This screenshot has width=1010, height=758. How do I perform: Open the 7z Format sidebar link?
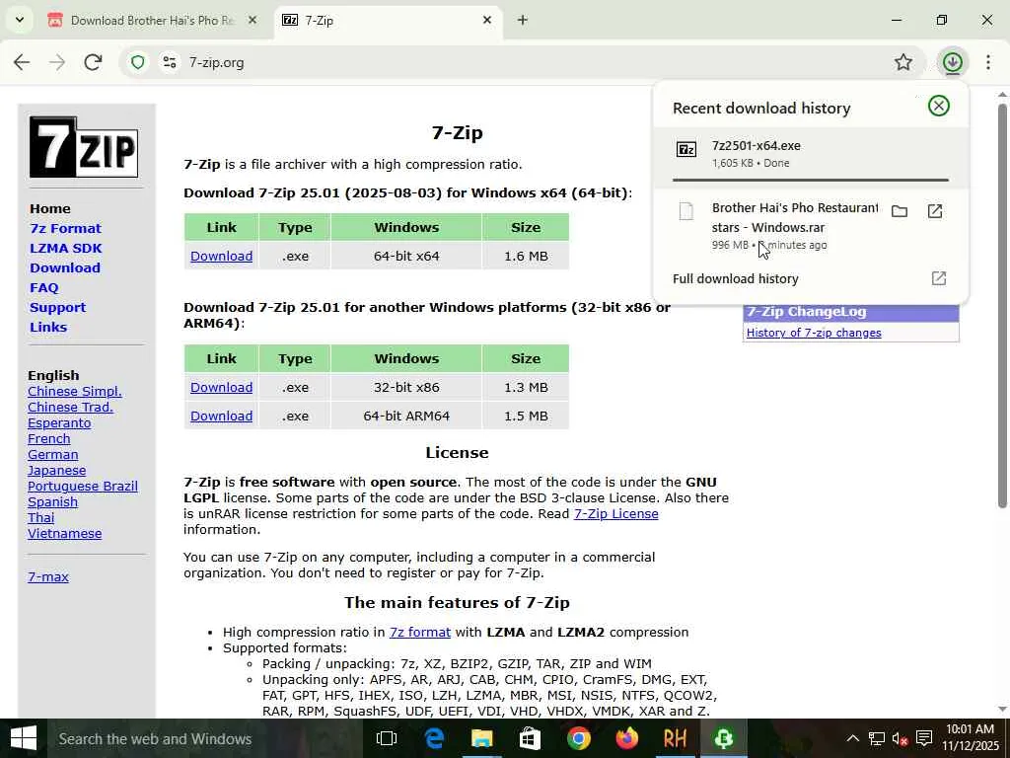[x=65, y=228]
